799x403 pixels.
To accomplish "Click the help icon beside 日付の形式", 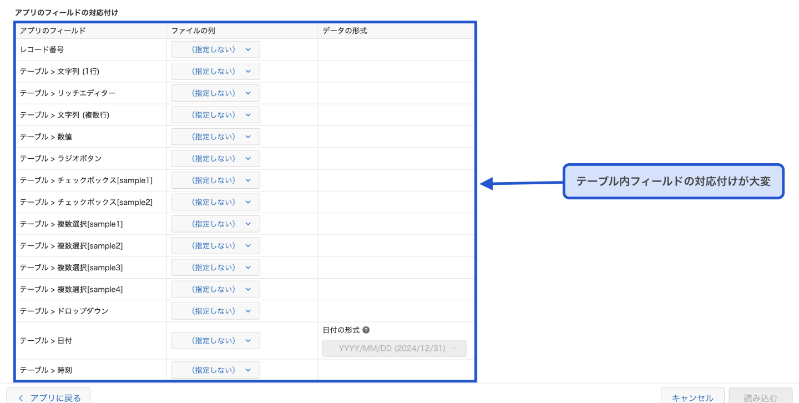I will click(x=366, y=330).
